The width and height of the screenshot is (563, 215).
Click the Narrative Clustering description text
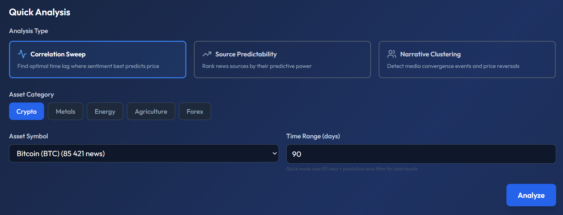pyautogui.click(x=453, y=66)
